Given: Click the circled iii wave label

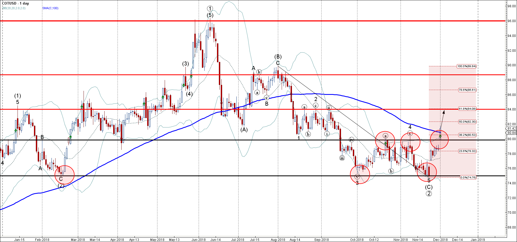Looking at the screenshot, I should (342, 158).
